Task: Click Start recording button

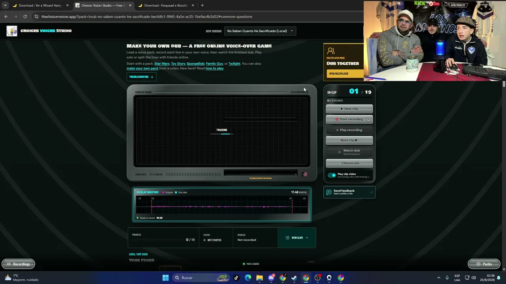Action: tap(349, 119)
